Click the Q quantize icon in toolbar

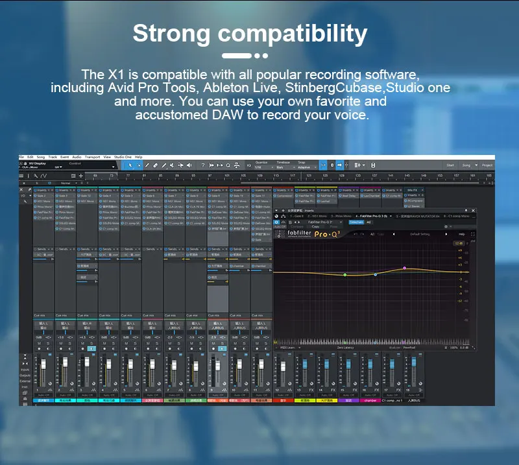tap(228, 165)
